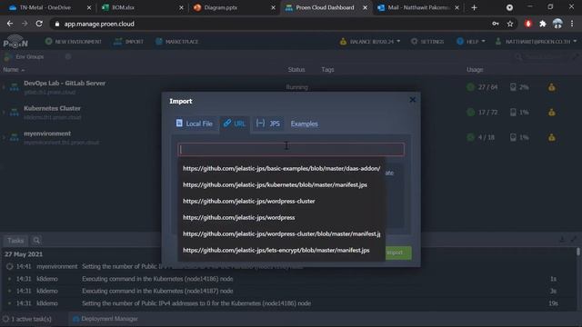Screen dimensions: 582x327
Task: Click cloudlet usage icon for GitLab Server
Action: (x=470, y=87)
